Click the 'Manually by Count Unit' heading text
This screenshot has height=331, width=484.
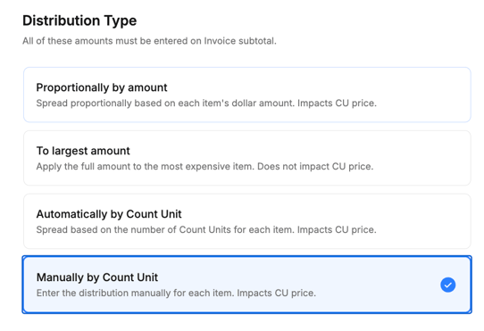point(97,277)
